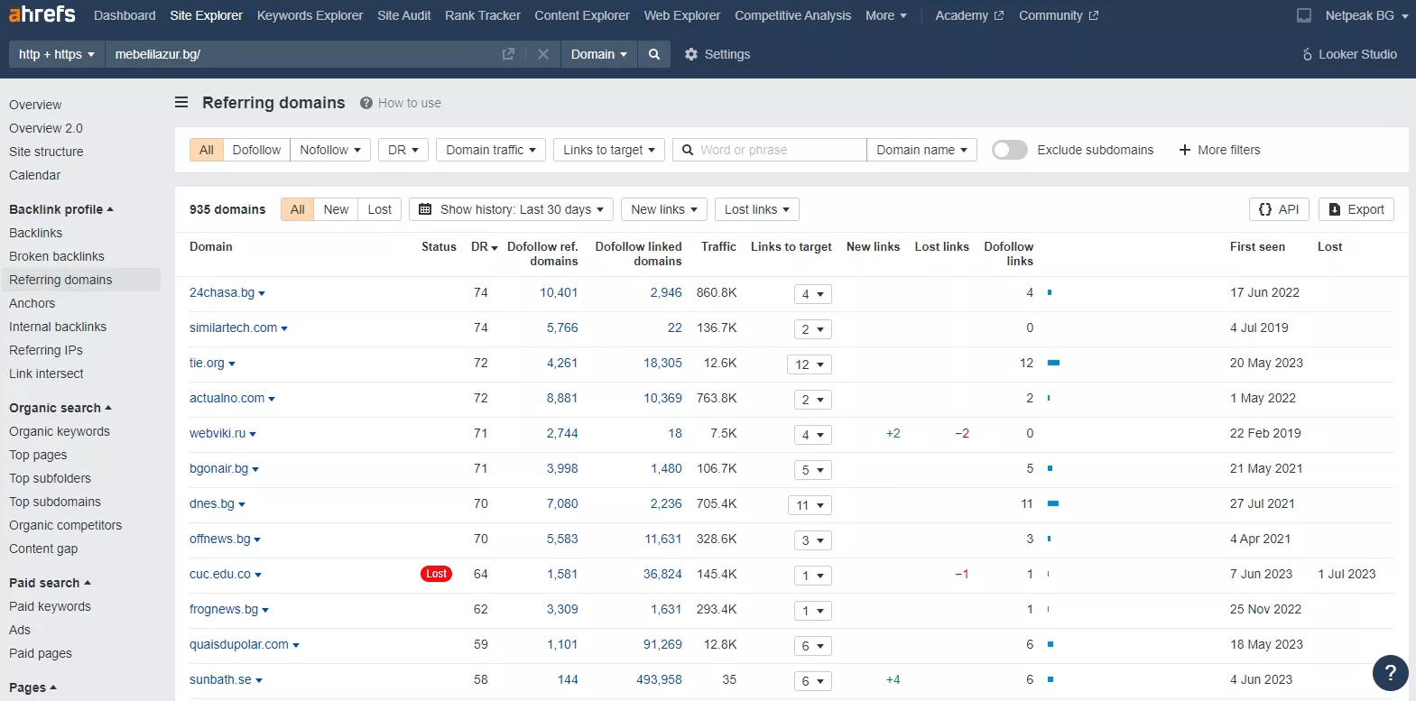Select the New domains filter
The width and height of the screenshot is (1416, 701).
pos(336,209)
